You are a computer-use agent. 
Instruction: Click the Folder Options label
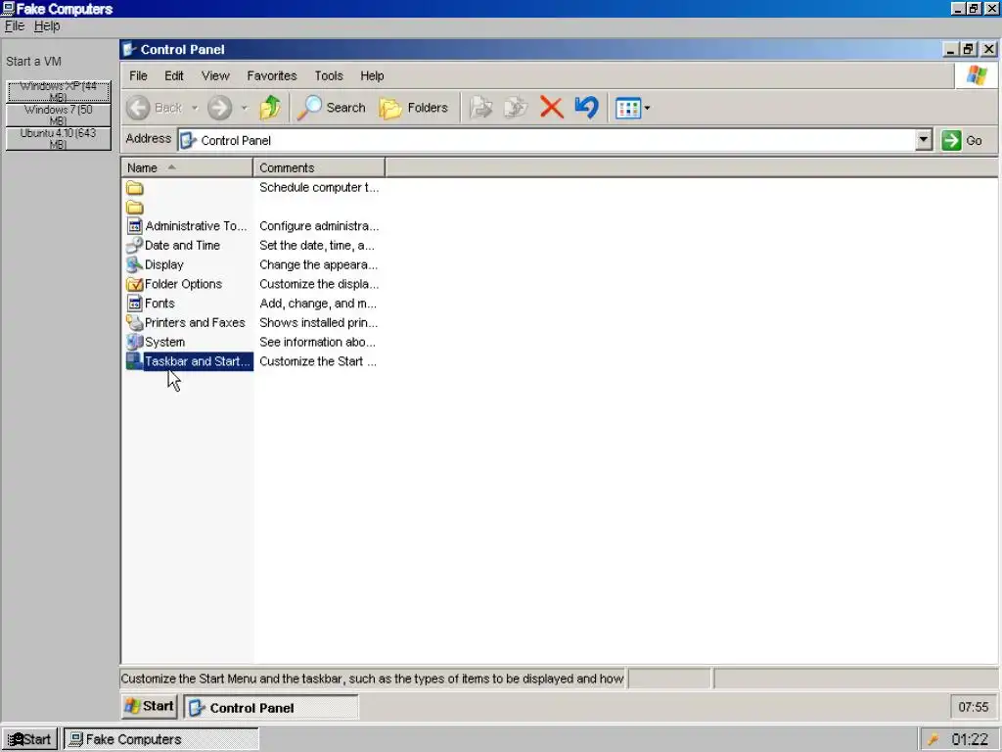click(183, 284)
